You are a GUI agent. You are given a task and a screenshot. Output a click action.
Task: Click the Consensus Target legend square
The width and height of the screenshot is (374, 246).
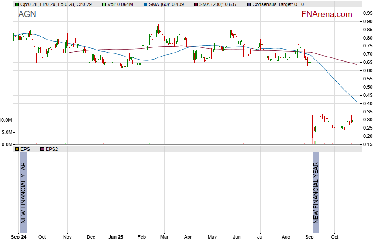(x=249, y=4)
